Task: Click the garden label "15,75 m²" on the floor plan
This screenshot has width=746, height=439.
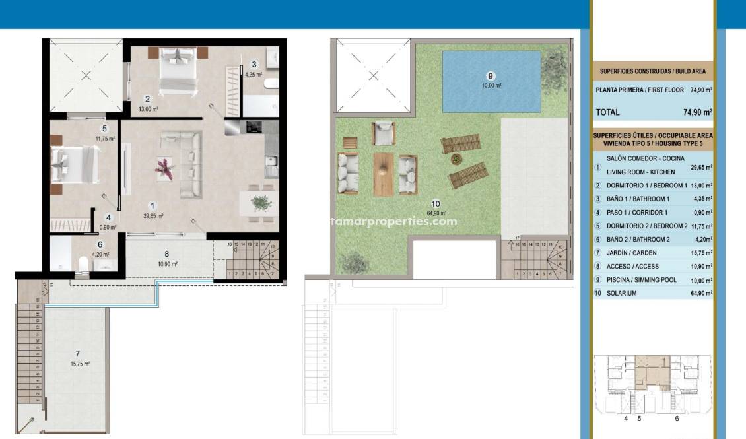Action: coord(80,364)
